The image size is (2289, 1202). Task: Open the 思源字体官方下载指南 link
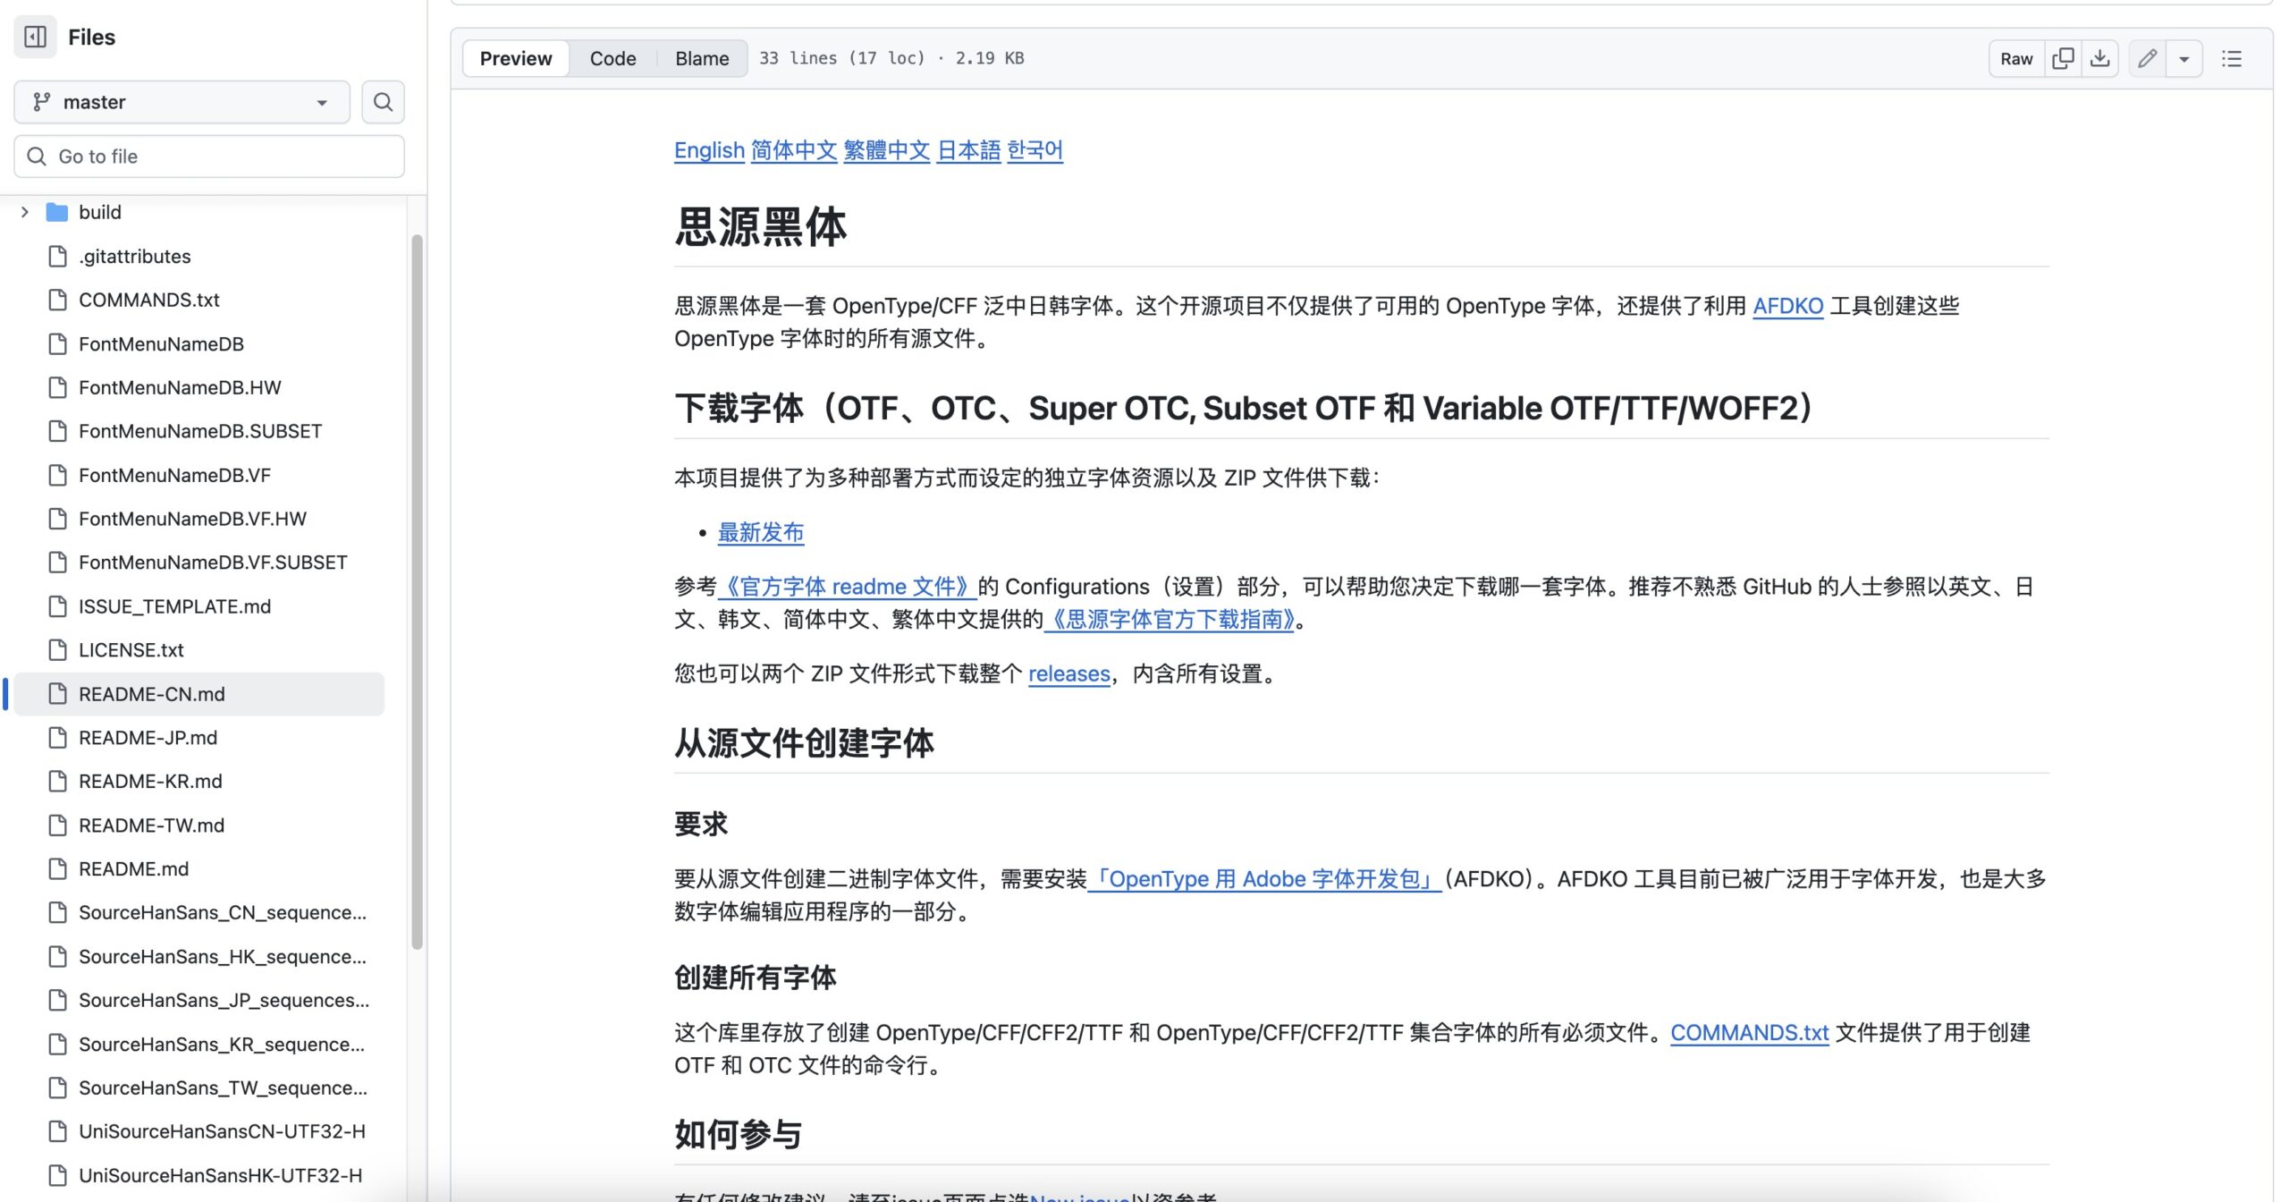(1170, 620)
